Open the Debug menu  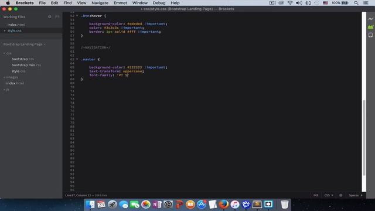pos(159,3)
